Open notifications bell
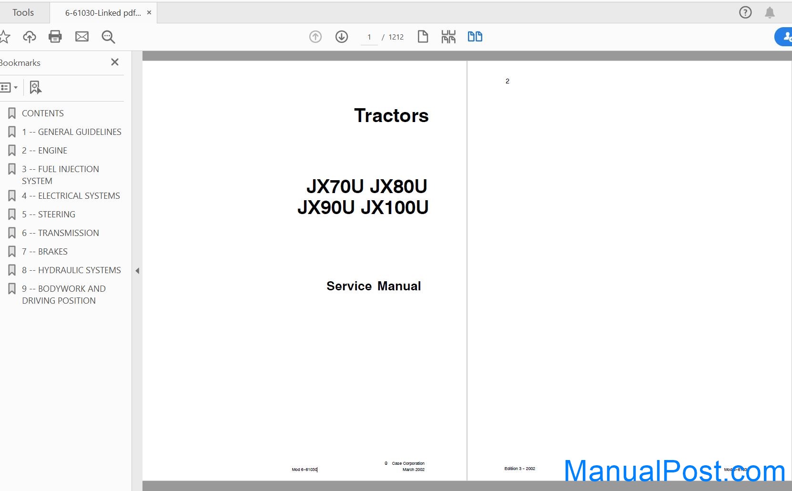Image resolution: width=792 pixels, height=491 pixels. coord(770,12)
